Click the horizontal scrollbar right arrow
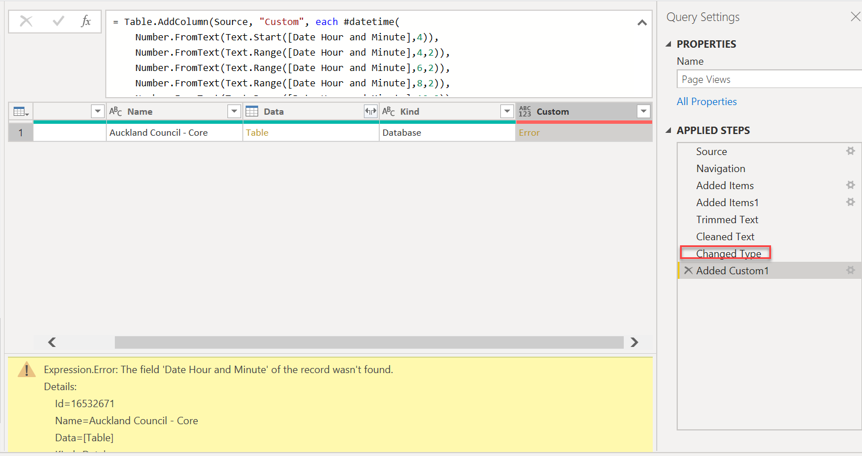The height and width of the screenshot is (456, 862). click(635, 342)
